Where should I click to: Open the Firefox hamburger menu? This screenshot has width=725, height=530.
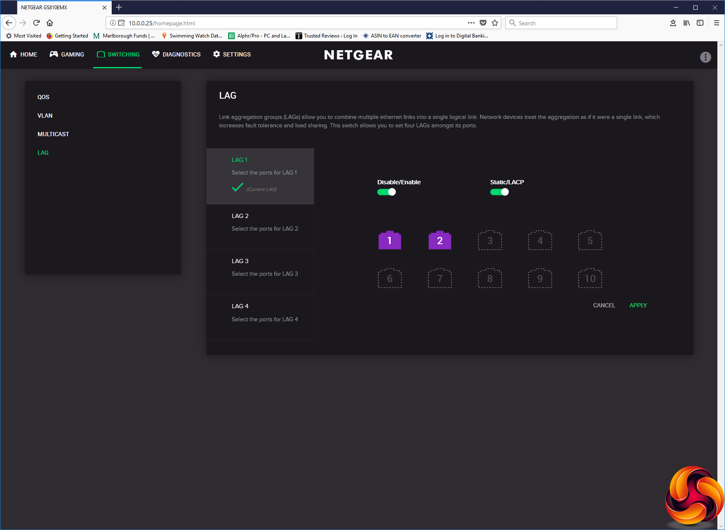point(717,23)
